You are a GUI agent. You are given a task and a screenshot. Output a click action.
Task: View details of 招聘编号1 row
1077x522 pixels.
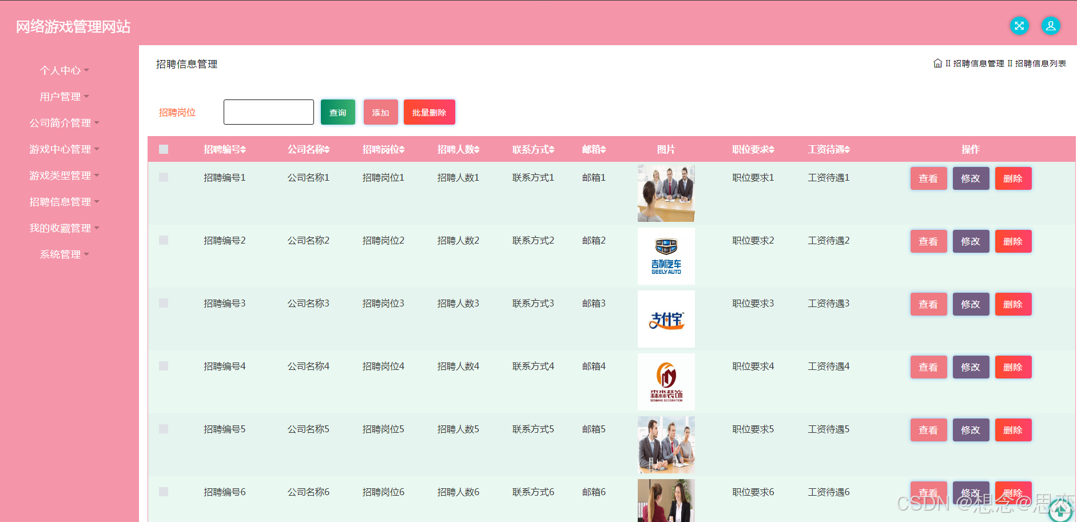(x=928, y=178)
